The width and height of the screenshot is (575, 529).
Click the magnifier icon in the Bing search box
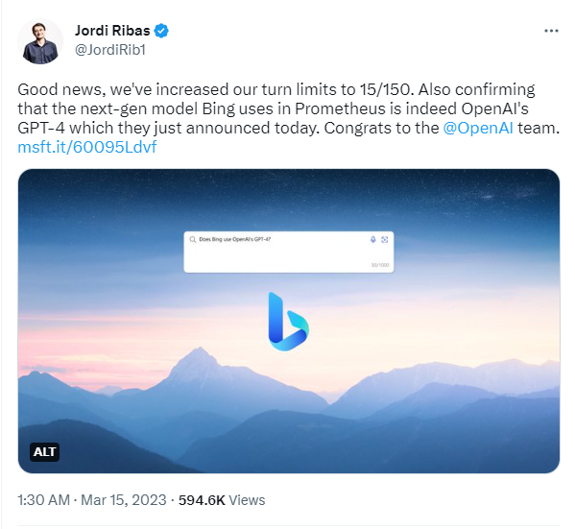pyautogui.click(x=193, y=240)
